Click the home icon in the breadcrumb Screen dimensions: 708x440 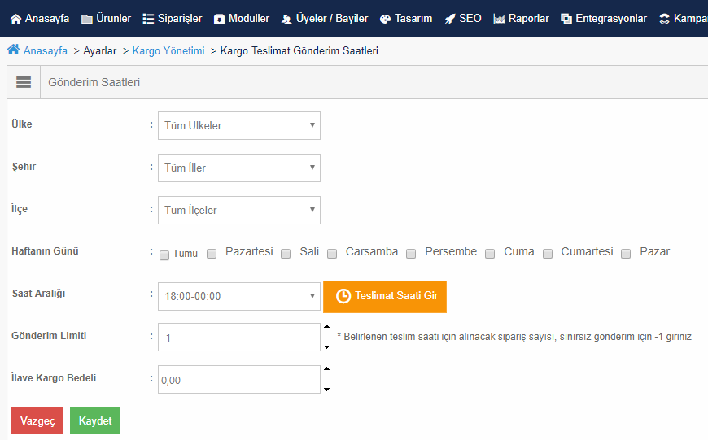(14, 50)
